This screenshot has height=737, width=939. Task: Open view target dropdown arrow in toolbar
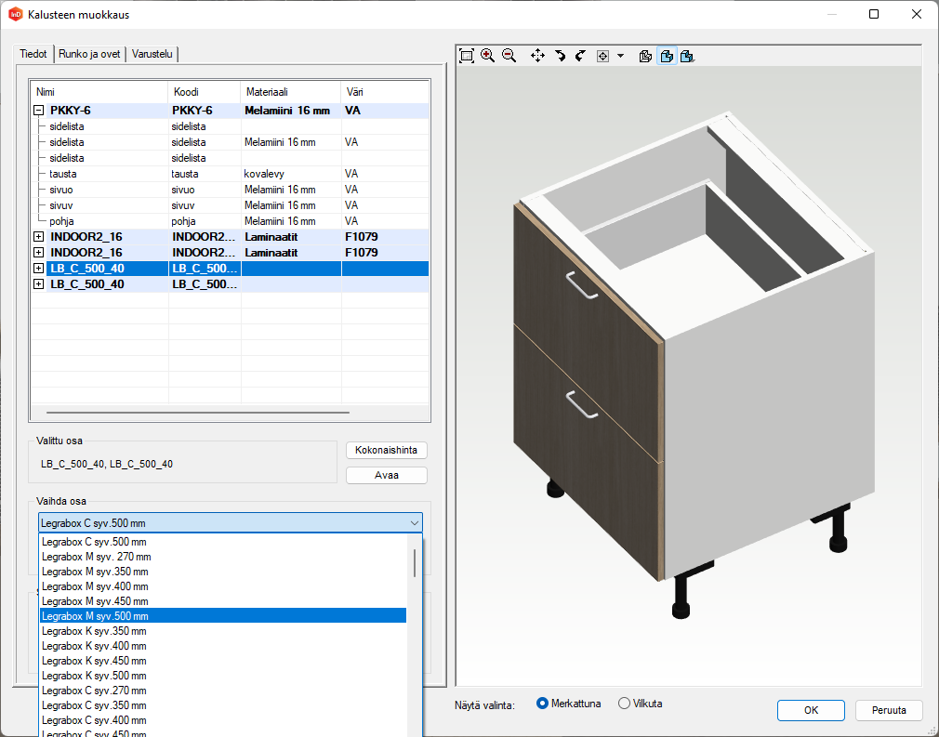pyautogui.click(x=620, y=56)
